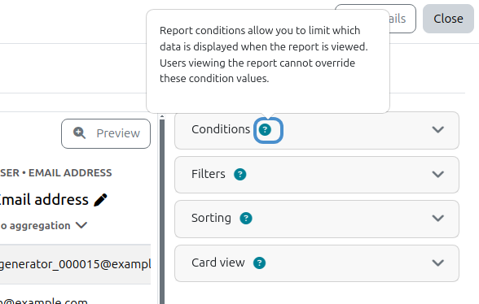Select the Sorting section title

[x=211, y=218]
